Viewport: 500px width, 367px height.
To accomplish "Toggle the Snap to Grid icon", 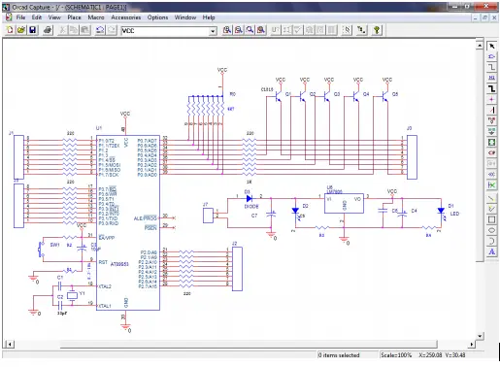I will [x=347, y=30].
